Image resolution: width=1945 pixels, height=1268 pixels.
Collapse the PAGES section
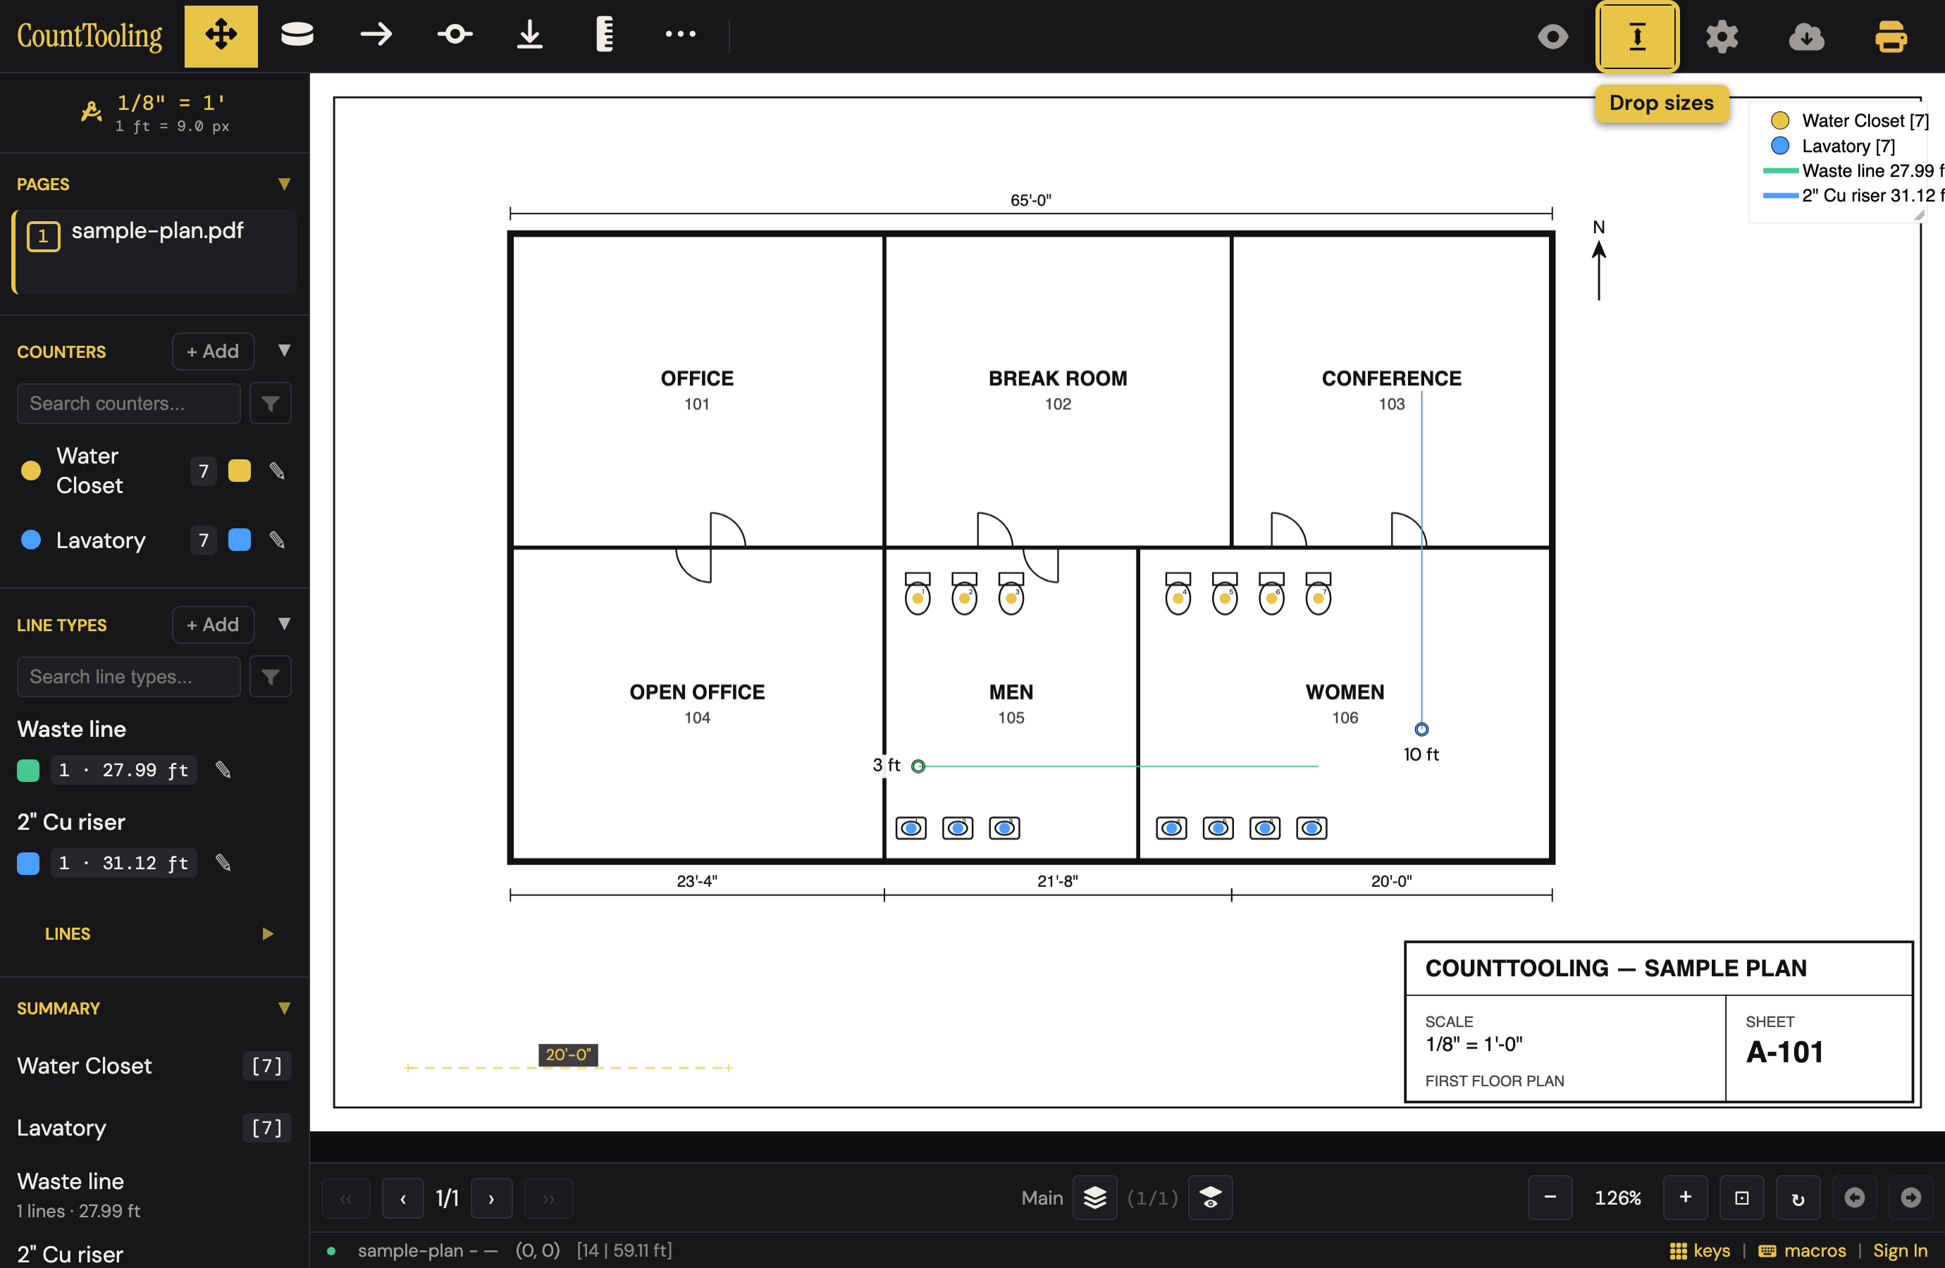point(283,184)
